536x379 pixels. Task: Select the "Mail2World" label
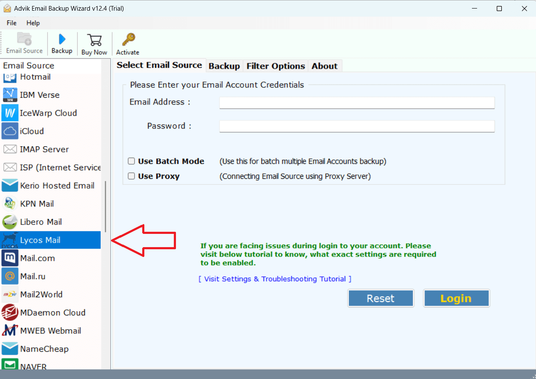pyautogui.click(x=41, y=294)
